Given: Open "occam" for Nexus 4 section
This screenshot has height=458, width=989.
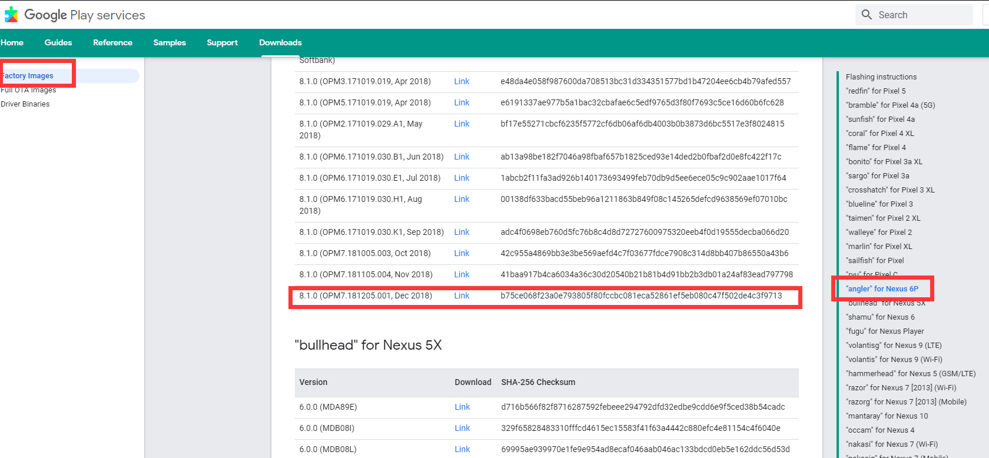Looking at the screenshot, I should pos(881,430).
